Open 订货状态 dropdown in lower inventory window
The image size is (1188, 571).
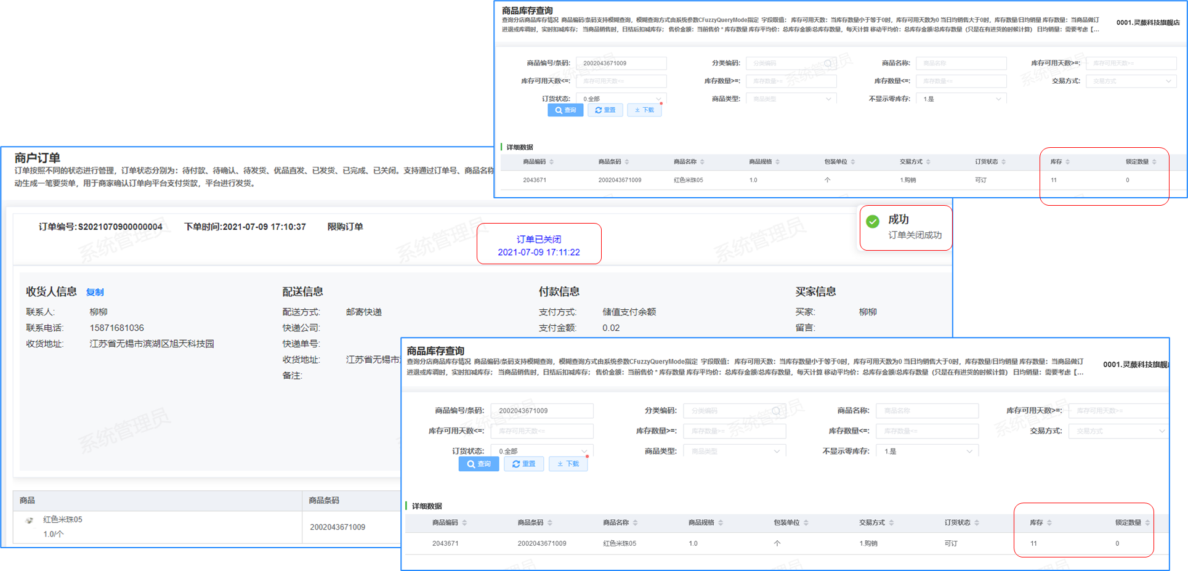[x=542, y=451]
